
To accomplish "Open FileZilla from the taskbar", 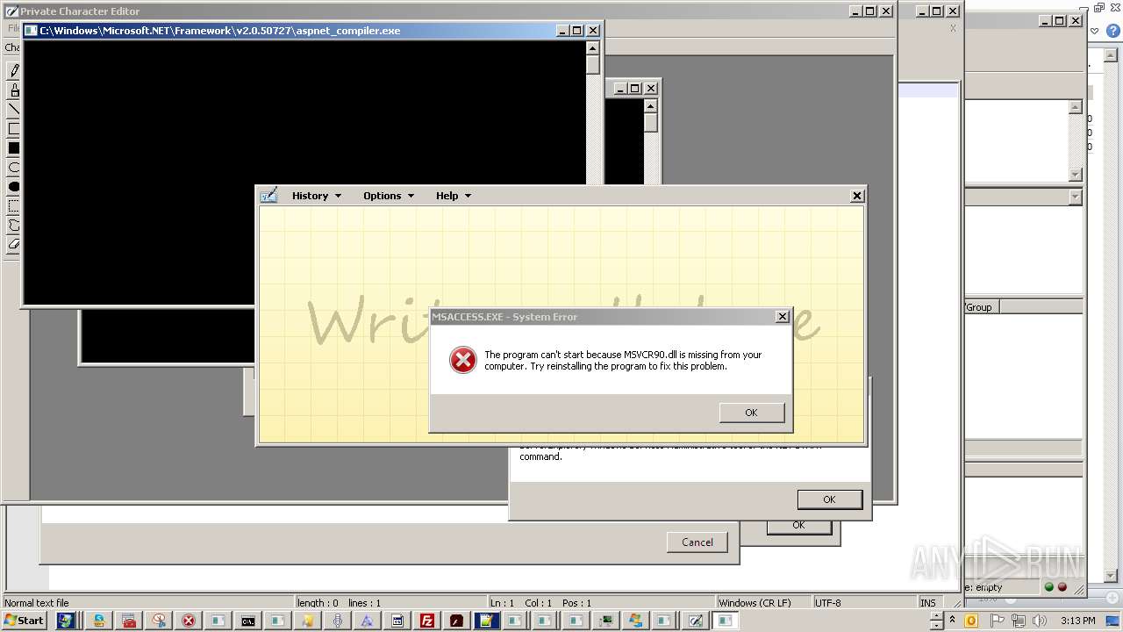I will click(x=426, y=621).
